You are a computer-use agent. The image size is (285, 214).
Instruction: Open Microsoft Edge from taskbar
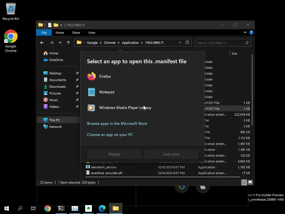pos(102,208)
